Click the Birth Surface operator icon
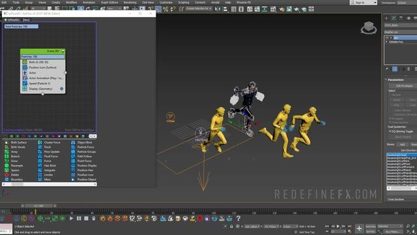The image size is (417, 235). click(7, 142)
